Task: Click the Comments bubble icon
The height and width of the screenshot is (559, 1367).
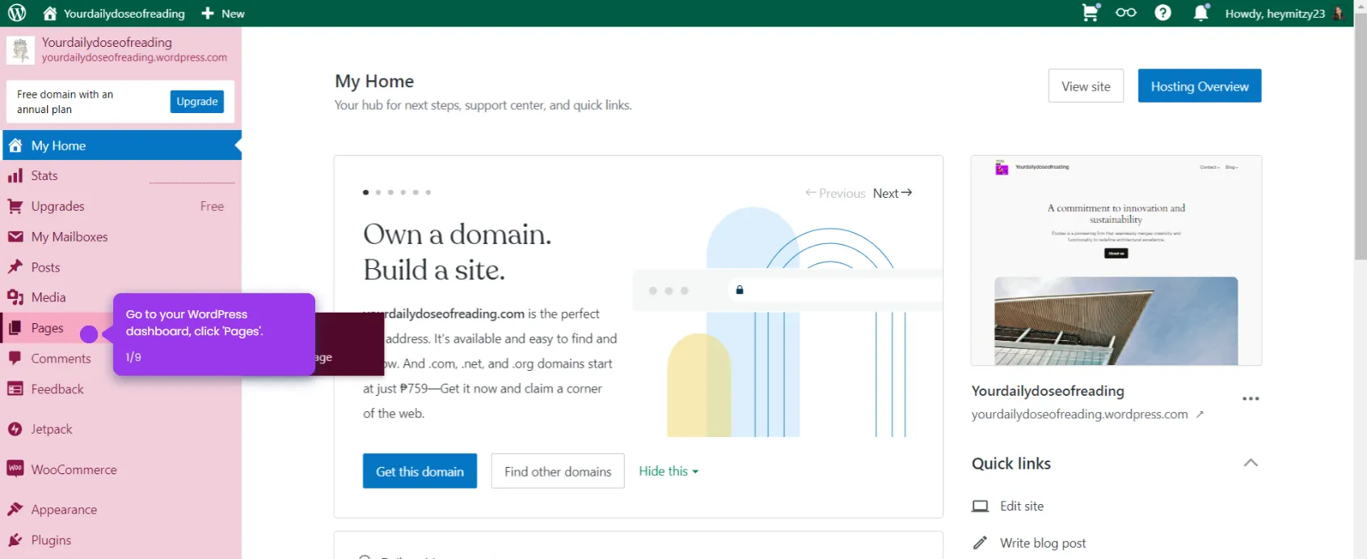Action: point(15,358)
